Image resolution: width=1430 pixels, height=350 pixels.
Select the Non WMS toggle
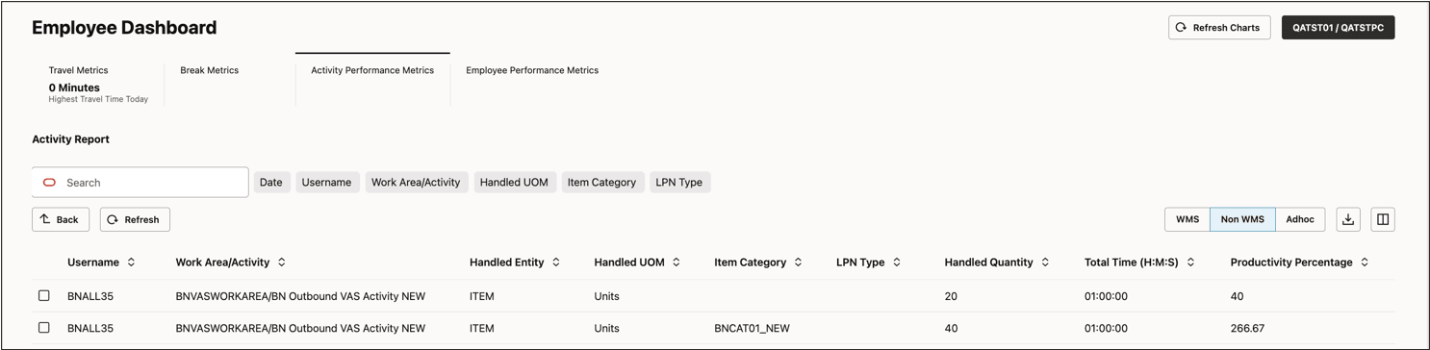click(1242, 219)
